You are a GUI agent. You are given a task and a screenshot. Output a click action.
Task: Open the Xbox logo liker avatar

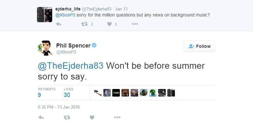[x=116, y=93]
